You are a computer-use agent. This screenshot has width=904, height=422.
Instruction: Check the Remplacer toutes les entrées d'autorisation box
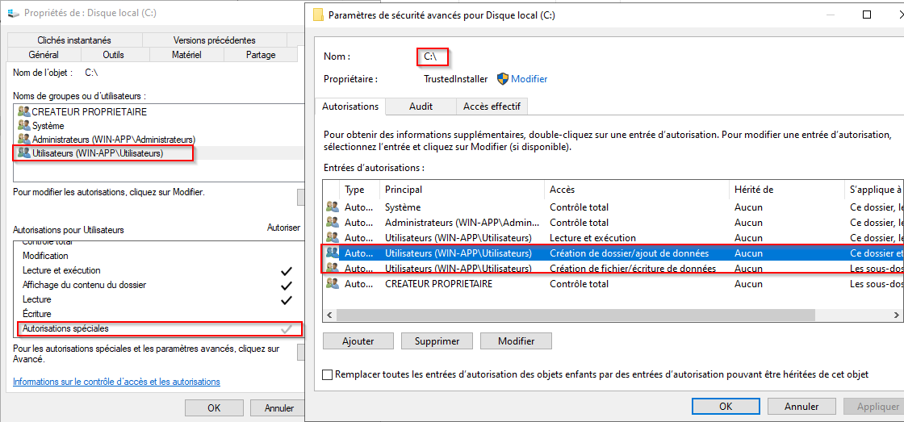click(x=328, y=374)
